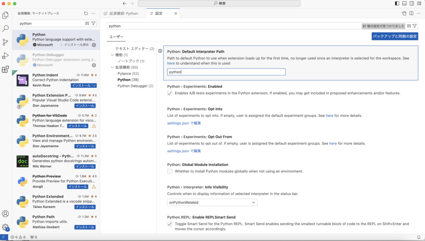Open the onPythonRelated Info Visibility dropdown
425x241 pixels.
tap(212, 202)
